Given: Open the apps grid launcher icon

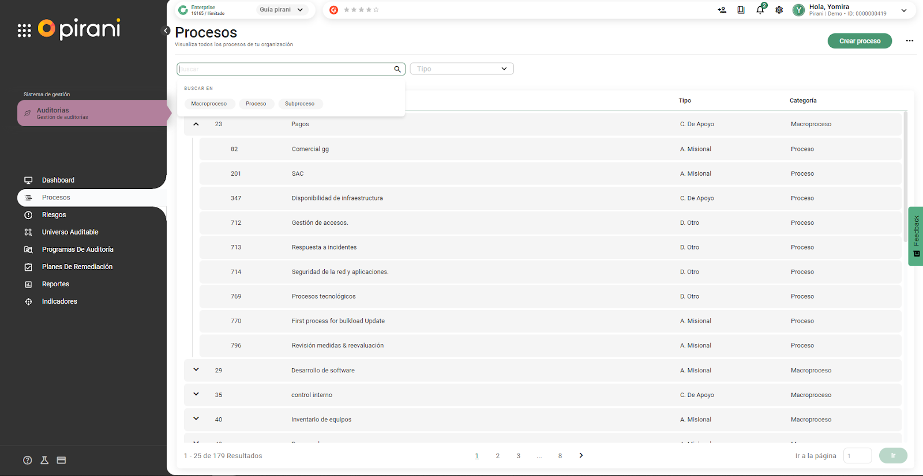Looking at the screenshot, I should (x=24, y=31).
